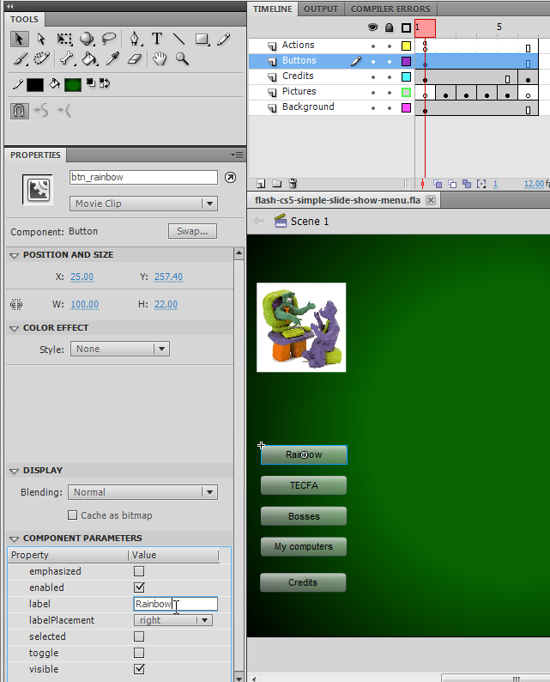Collapse the Component Parameters section
The image size is (550, 682).
[x=14, y=539]
